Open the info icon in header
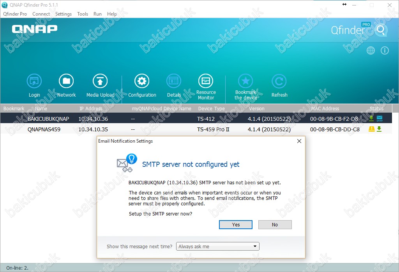This screenshot has height=272, width=399. click(385, 50)
